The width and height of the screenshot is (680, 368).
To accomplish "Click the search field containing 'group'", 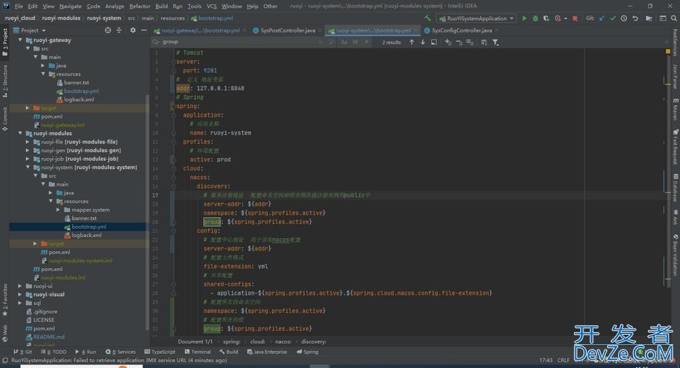I will click(x=241, y=42).
